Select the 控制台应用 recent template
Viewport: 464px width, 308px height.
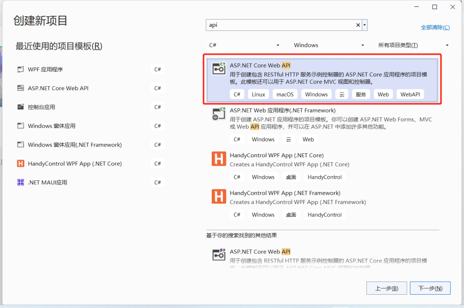[90, 107]
